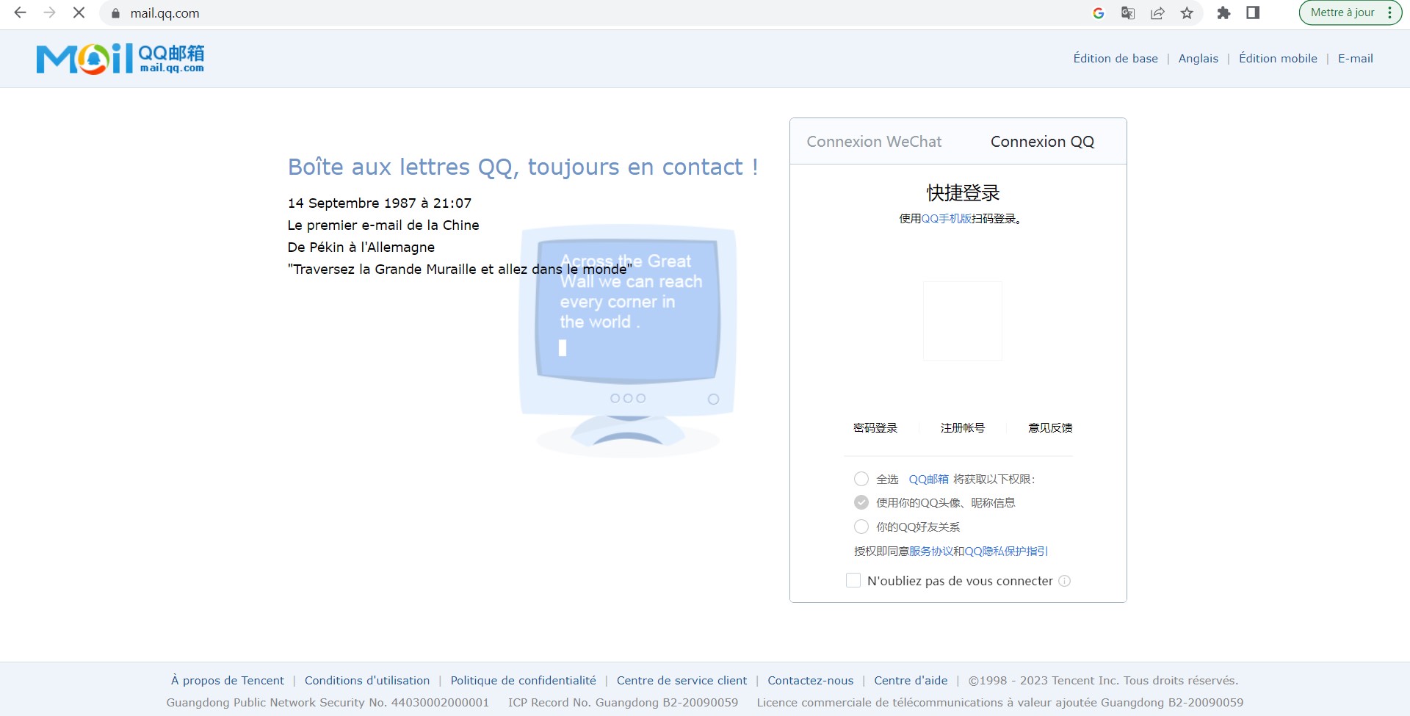Open the QQ Mail logo

(120, 59)
